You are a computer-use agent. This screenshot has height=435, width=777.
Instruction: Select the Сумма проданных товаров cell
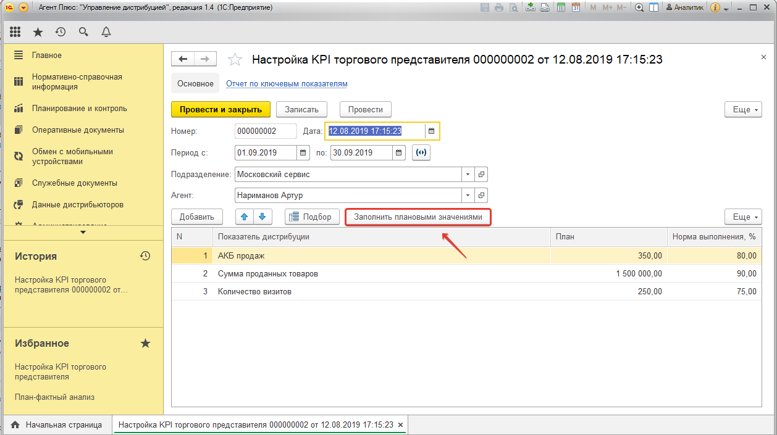point(381,273)
